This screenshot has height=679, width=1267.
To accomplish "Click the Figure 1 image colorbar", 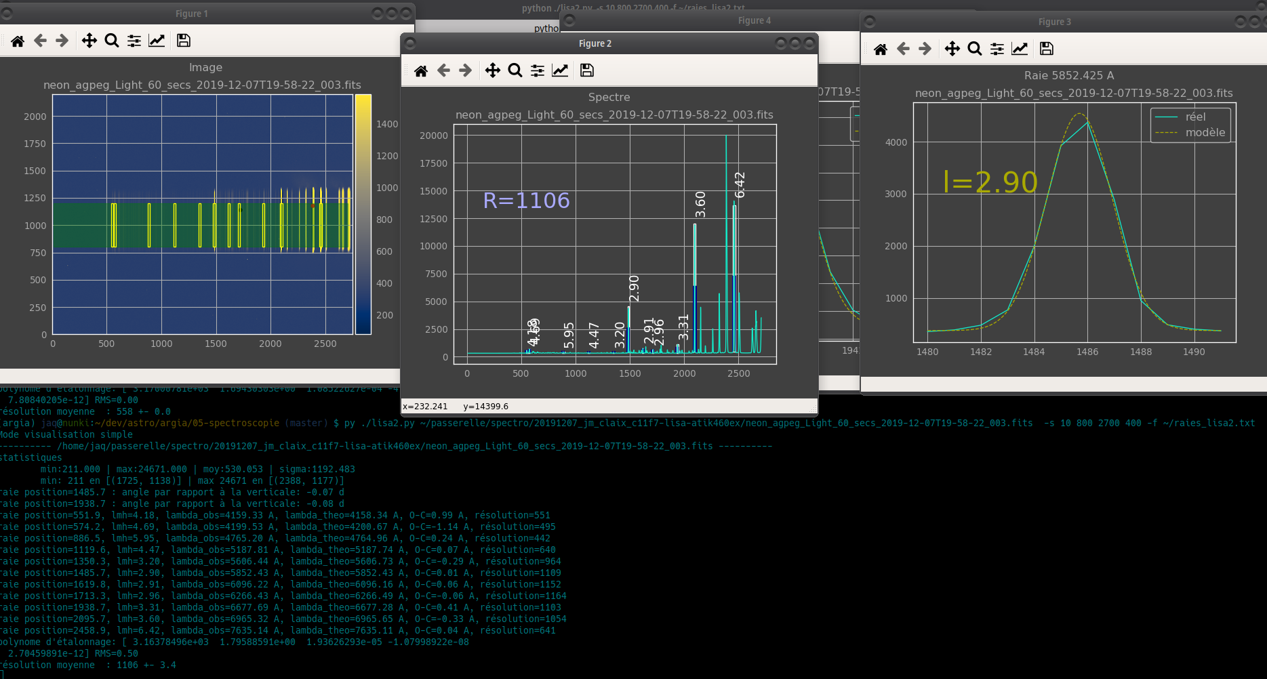I will tap(363, 214).
